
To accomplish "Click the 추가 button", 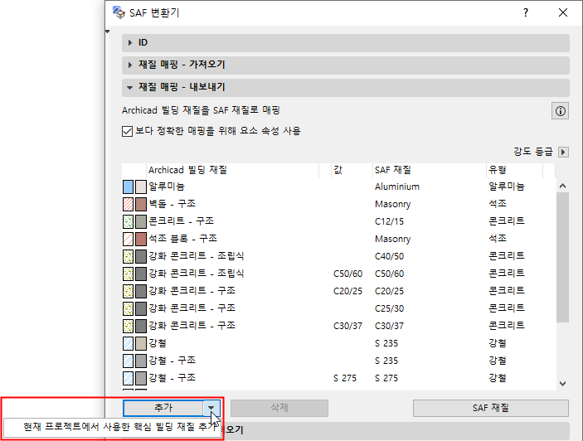I will (163, 408).
